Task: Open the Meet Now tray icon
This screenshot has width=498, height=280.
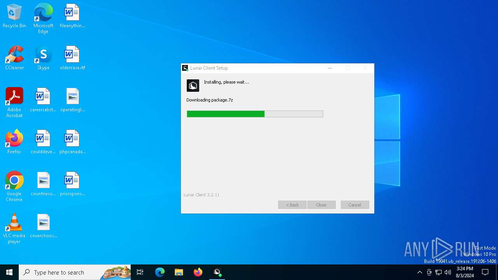Action: point(429,272)
